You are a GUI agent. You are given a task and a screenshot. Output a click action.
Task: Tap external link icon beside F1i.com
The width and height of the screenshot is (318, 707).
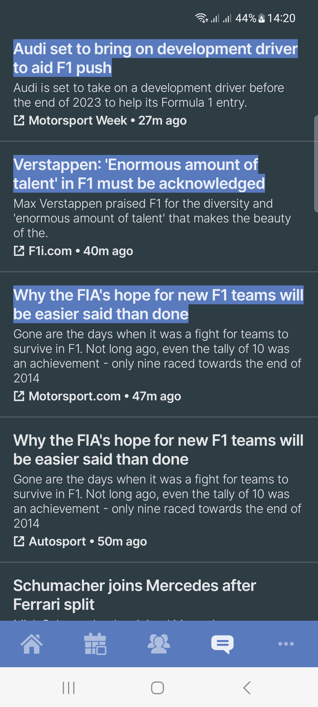point(19,251)
